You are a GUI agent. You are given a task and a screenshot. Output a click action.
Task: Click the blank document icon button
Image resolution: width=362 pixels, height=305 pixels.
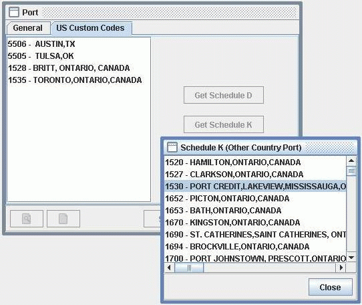pyautogui.click(x=63, y=219)
